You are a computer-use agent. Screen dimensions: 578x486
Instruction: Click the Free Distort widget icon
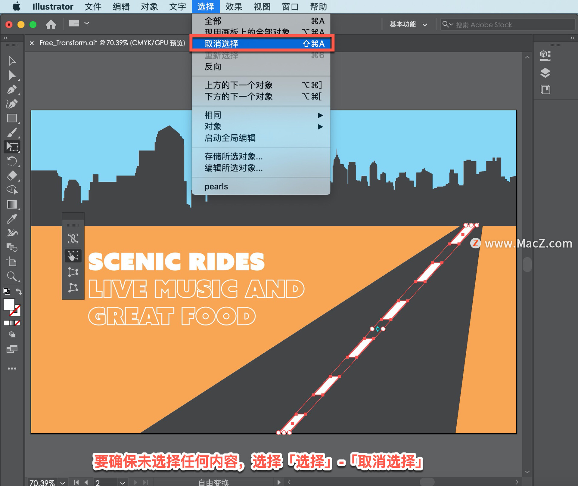[73, 288]
